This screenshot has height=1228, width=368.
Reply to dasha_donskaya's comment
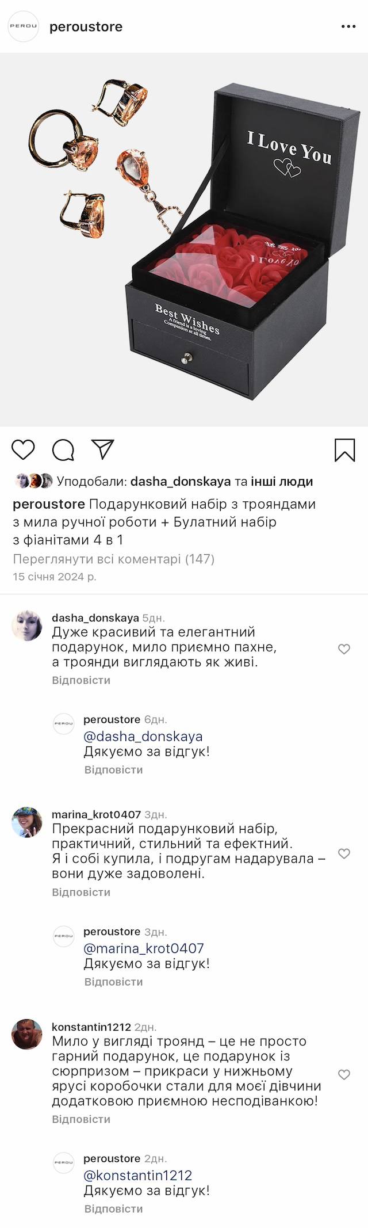click(81, 680)
